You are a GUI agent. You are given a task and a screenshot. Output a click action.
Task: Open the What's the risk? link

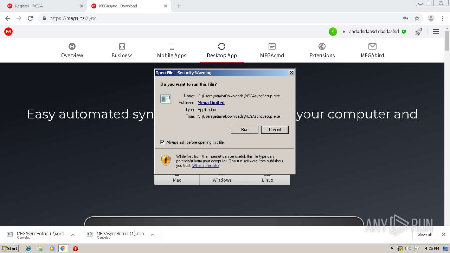point(206,166)
